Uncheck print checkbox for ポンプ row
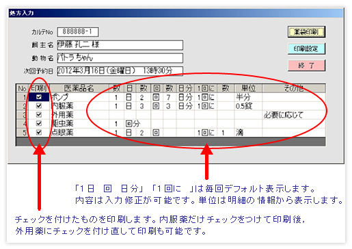 point(39,97)
